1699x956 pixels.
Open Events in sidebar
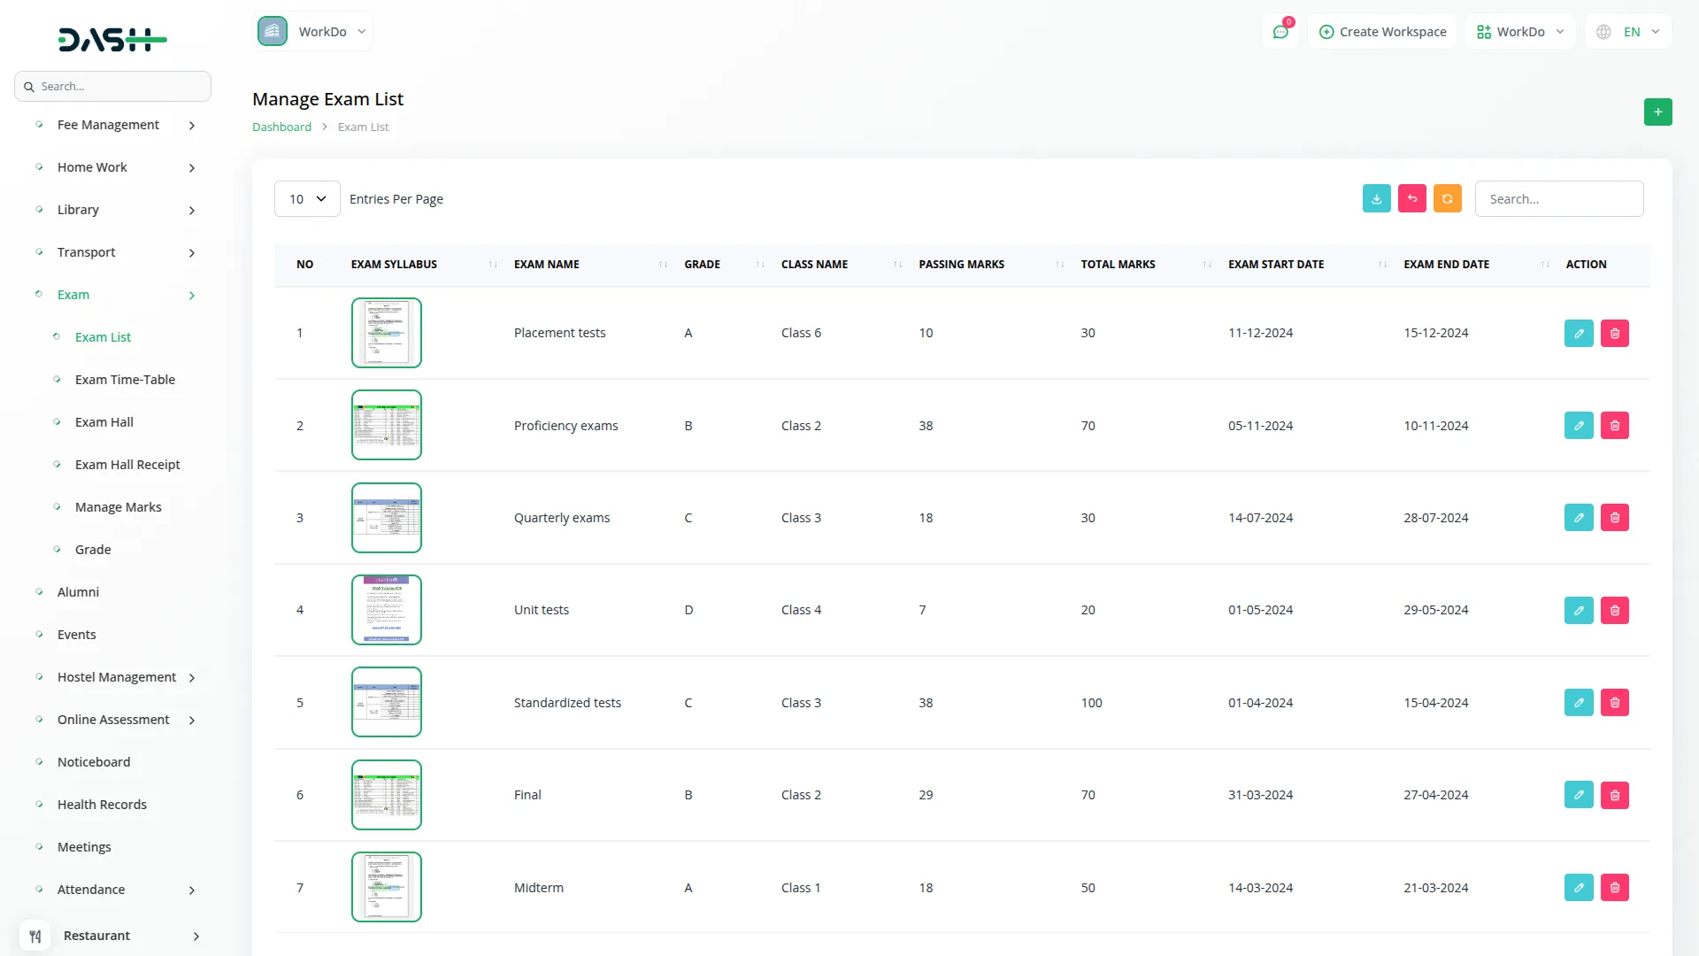coord(77,635)
